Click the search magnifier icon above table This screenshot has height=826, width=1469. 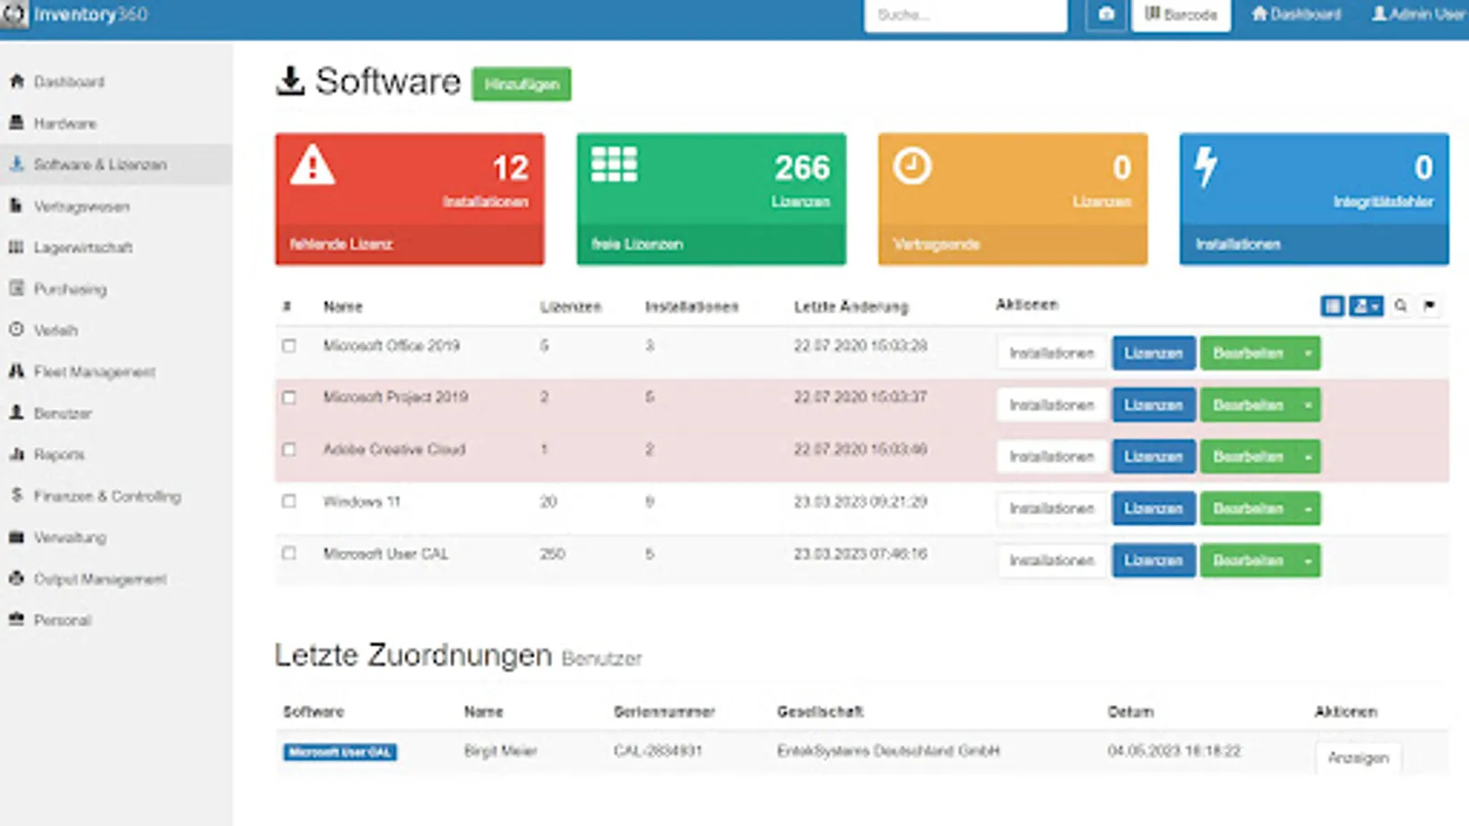point(1400,306)
